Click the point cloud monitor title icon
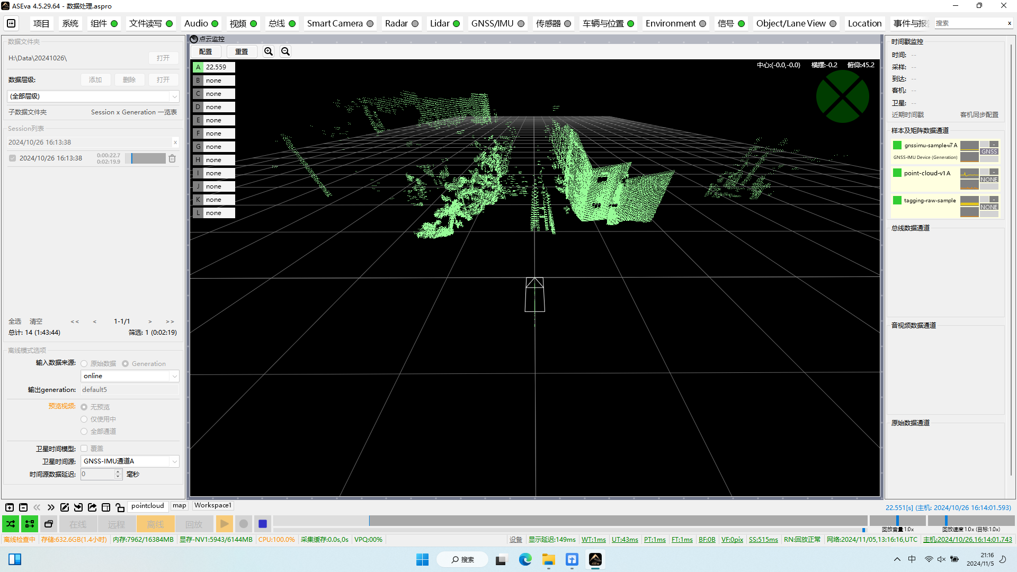The width and height of the screenshot is (1017, 572). click(194, 39)
